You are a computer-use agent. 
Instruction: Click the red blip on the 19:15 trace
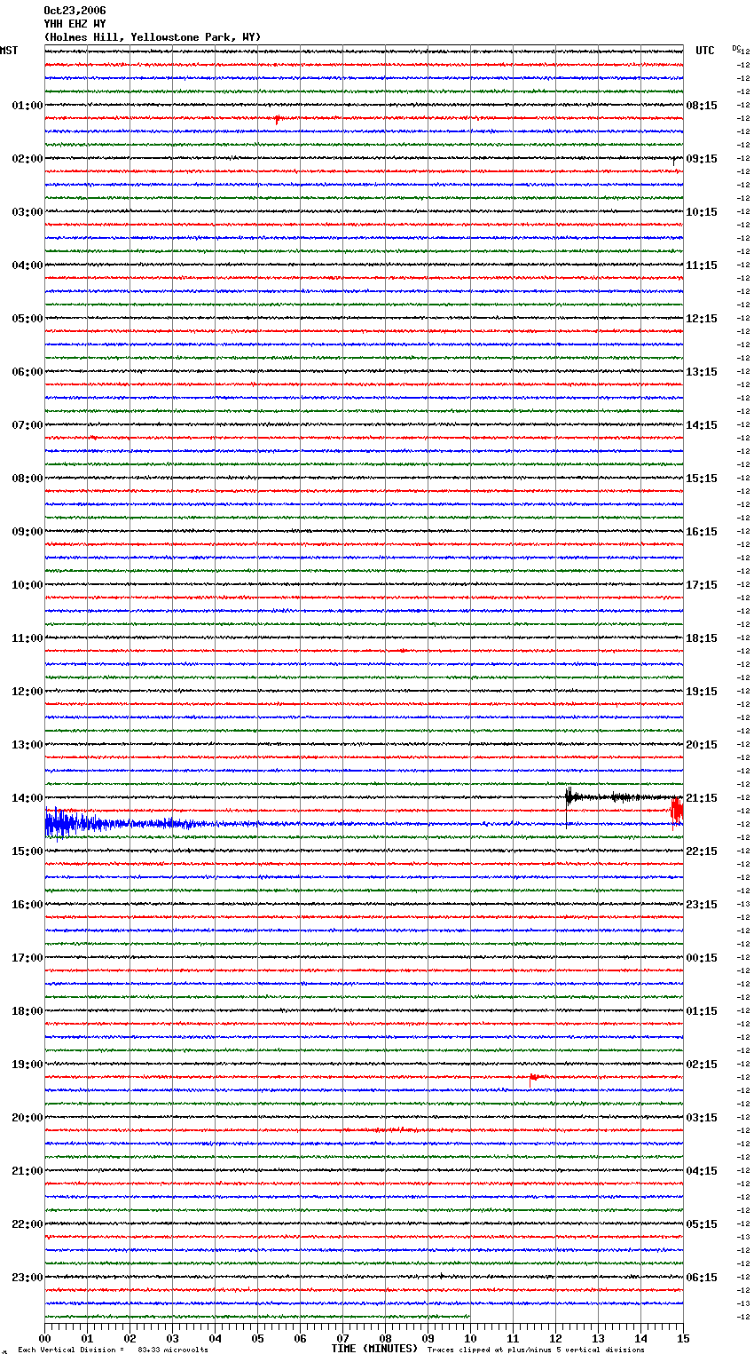click(x=533, y=1078)
